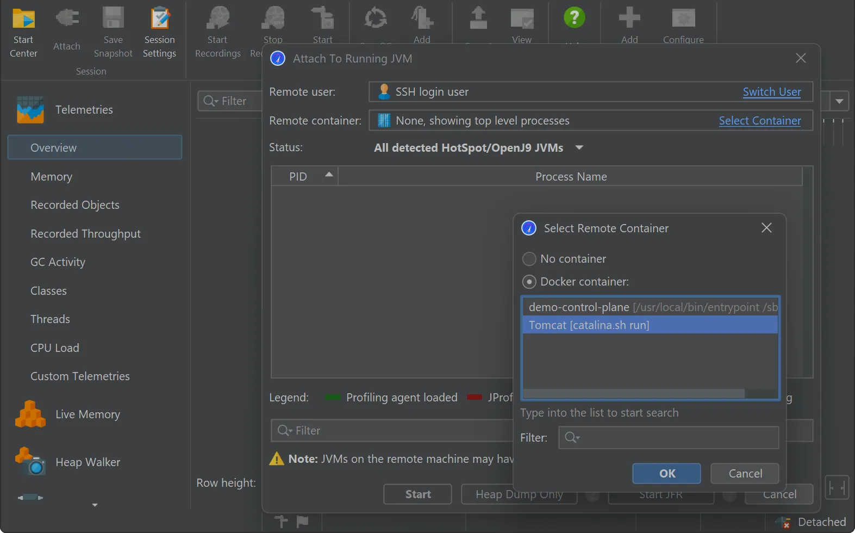The image size is (855, 533).
Task: Click the Attach plug icon
Action: (67, 20)
